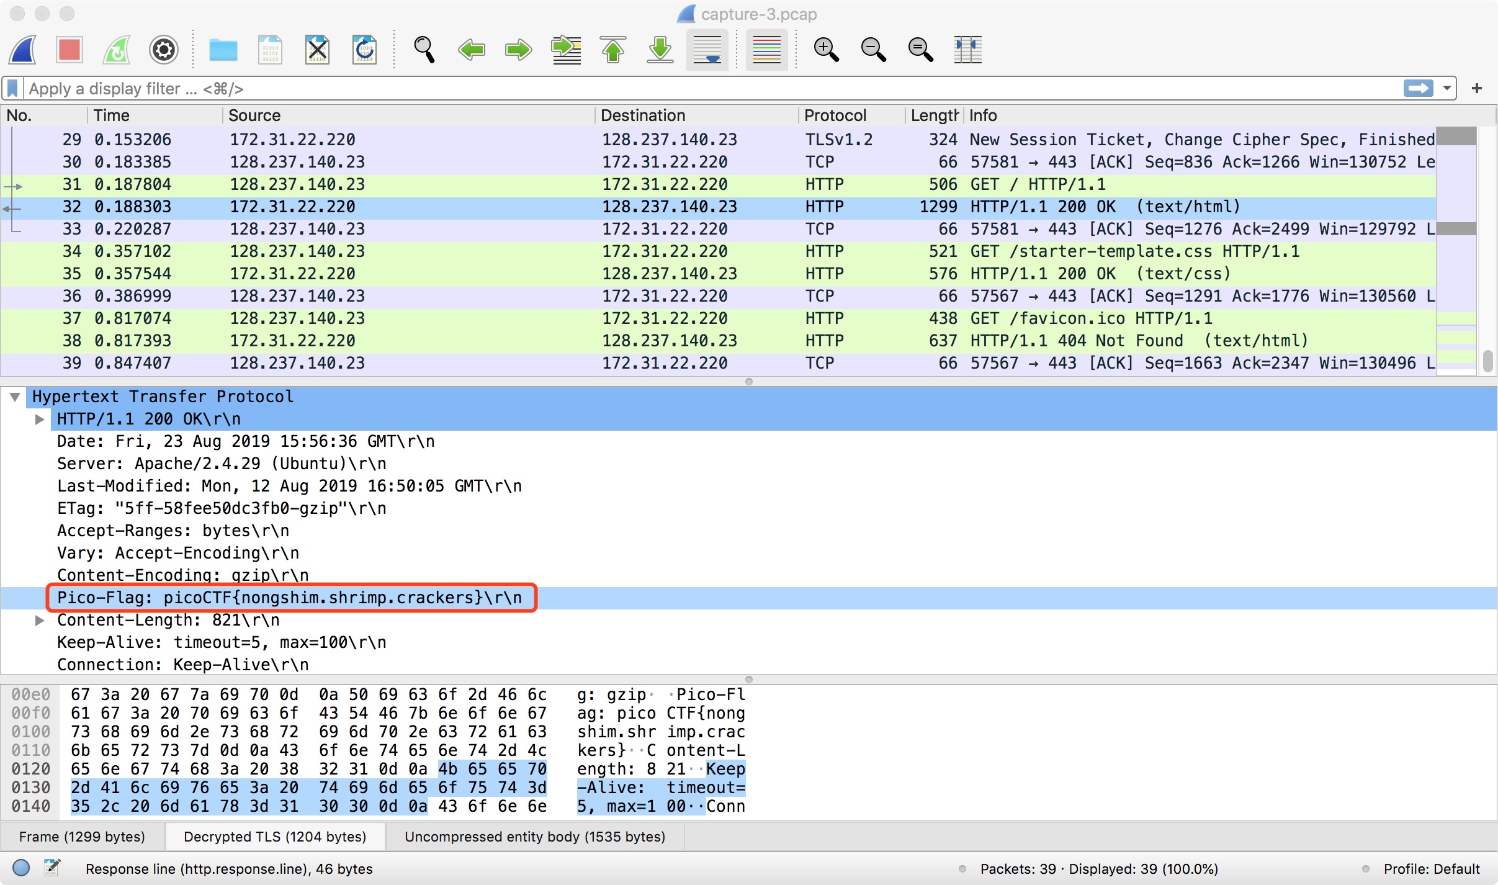Select packet 39 TCP ACK row

click(719, 363)
